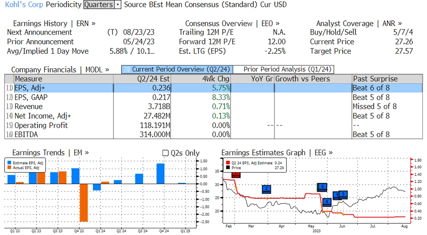Click the 4Wk Chg column header
Viewport: 427px width, 235px height.
[201, 79]
